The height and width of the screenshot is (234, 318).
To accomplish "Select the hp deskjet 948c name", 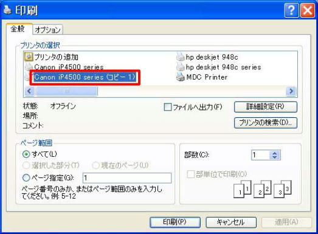I will [212, 57].
